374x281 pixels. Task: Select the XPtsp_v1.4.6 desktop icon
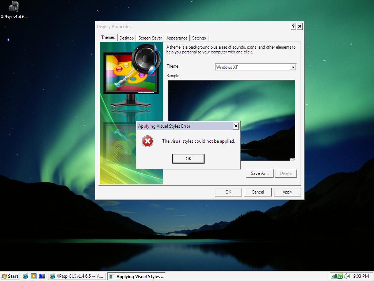coord(14,10)
